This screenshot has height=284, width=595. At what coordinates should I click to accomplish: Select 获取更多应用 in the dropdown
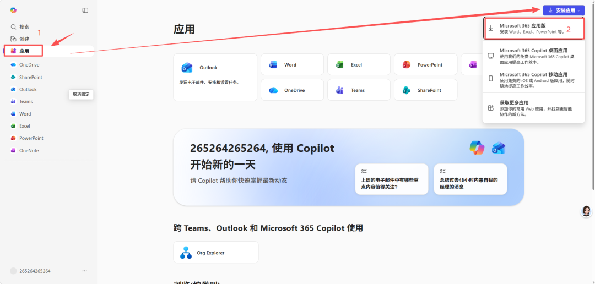point(533,108)
